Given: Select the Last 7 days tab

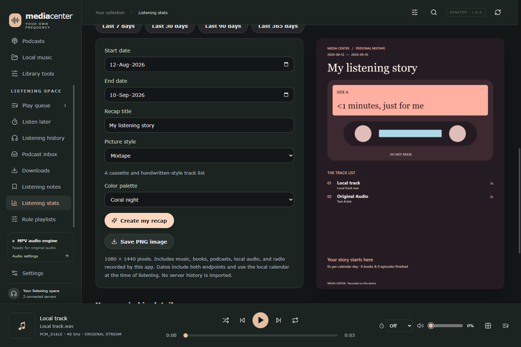Looking at the screenshot, I should pyautogui.click(x=118, y=28).
